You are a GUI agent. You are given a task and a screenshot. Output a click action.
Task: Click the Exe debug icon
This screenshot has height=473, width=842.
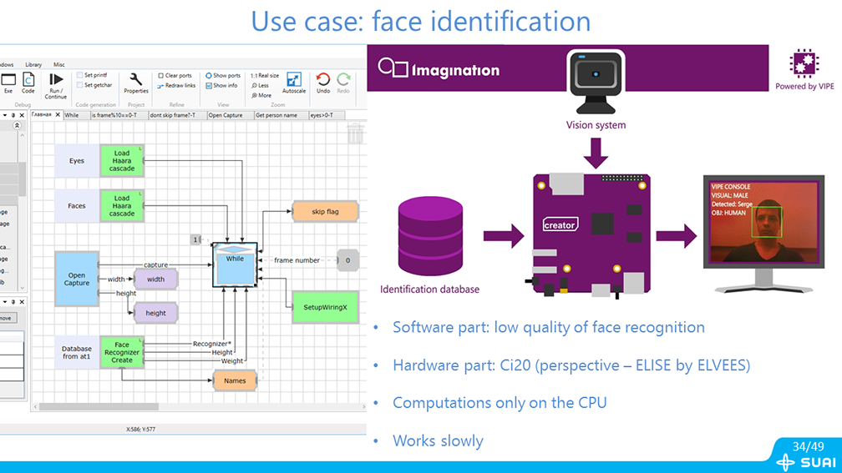coord(8,83)
